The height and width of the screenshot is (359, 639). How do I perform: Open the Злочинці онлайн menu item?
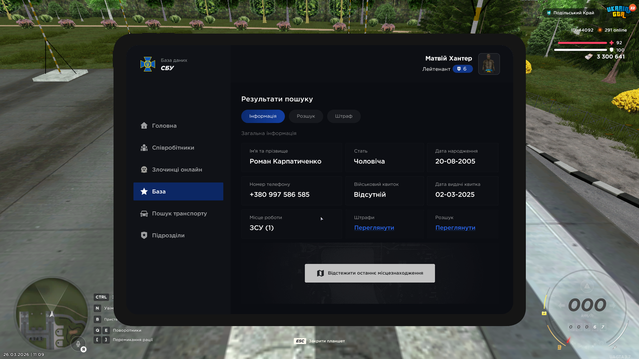pos(178,170)
